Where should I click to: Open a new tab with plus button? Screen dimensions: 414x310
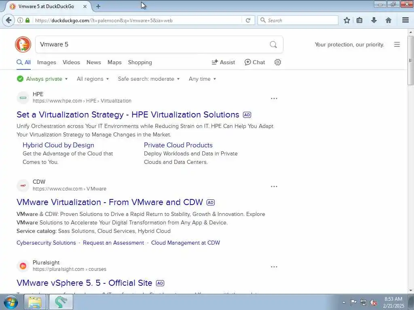pyautogui.click(x=98, y=6)
